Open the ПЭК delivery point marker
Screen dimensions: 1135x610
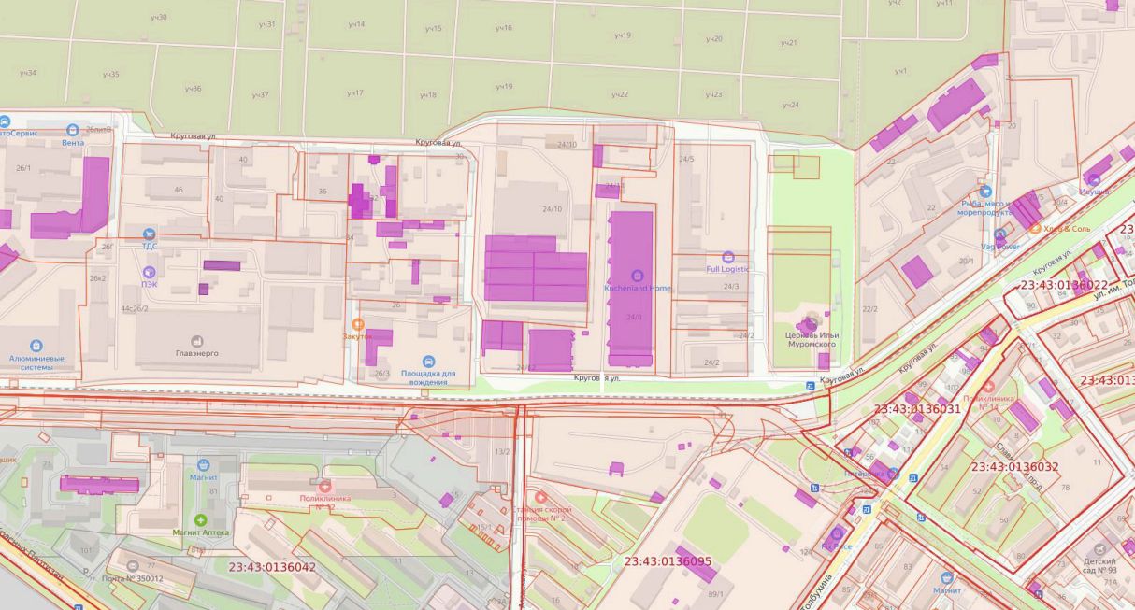[x=149, y=271]
